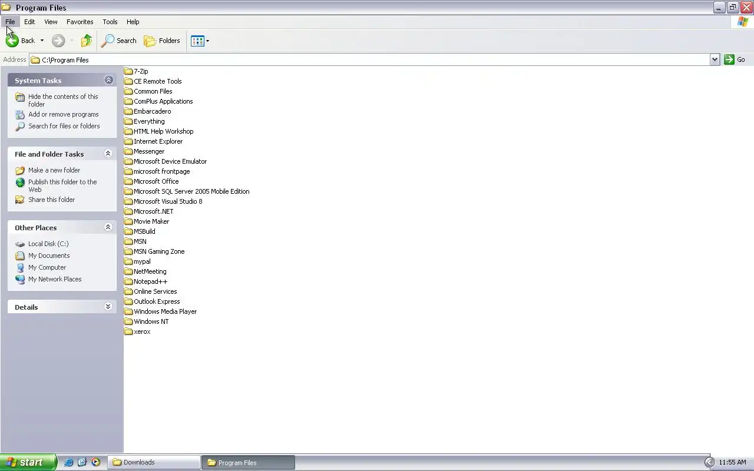Select the MSBuild folder name

pos(144,231)
